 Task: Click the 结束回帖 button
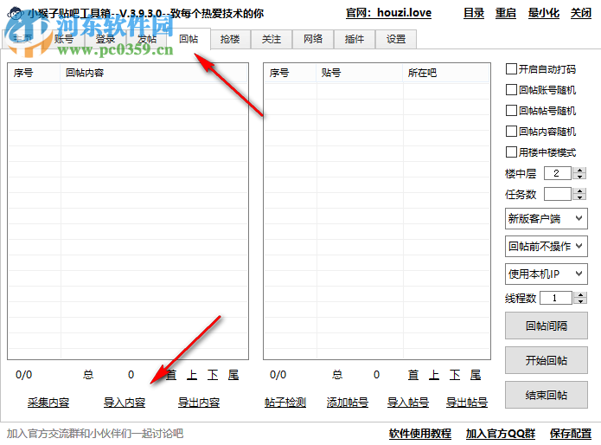click(547, 395)
